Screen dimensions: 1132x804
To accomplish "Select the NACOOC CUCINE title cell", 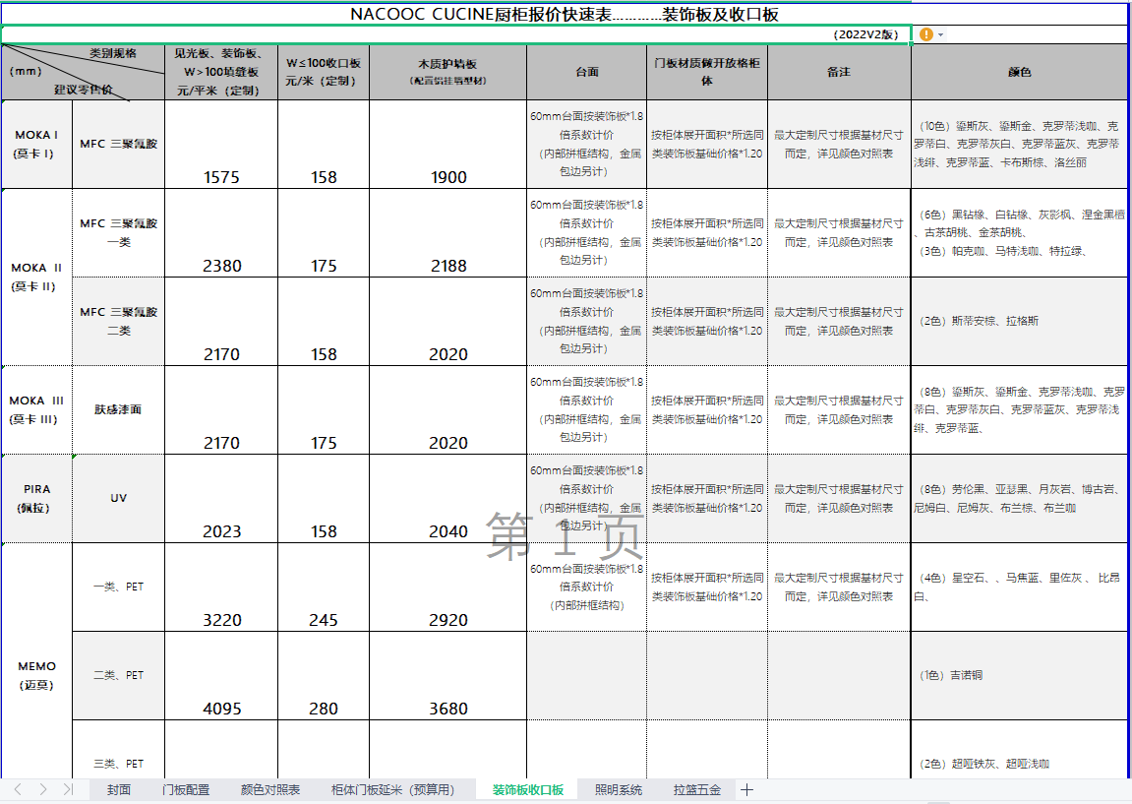I will 564,14.
